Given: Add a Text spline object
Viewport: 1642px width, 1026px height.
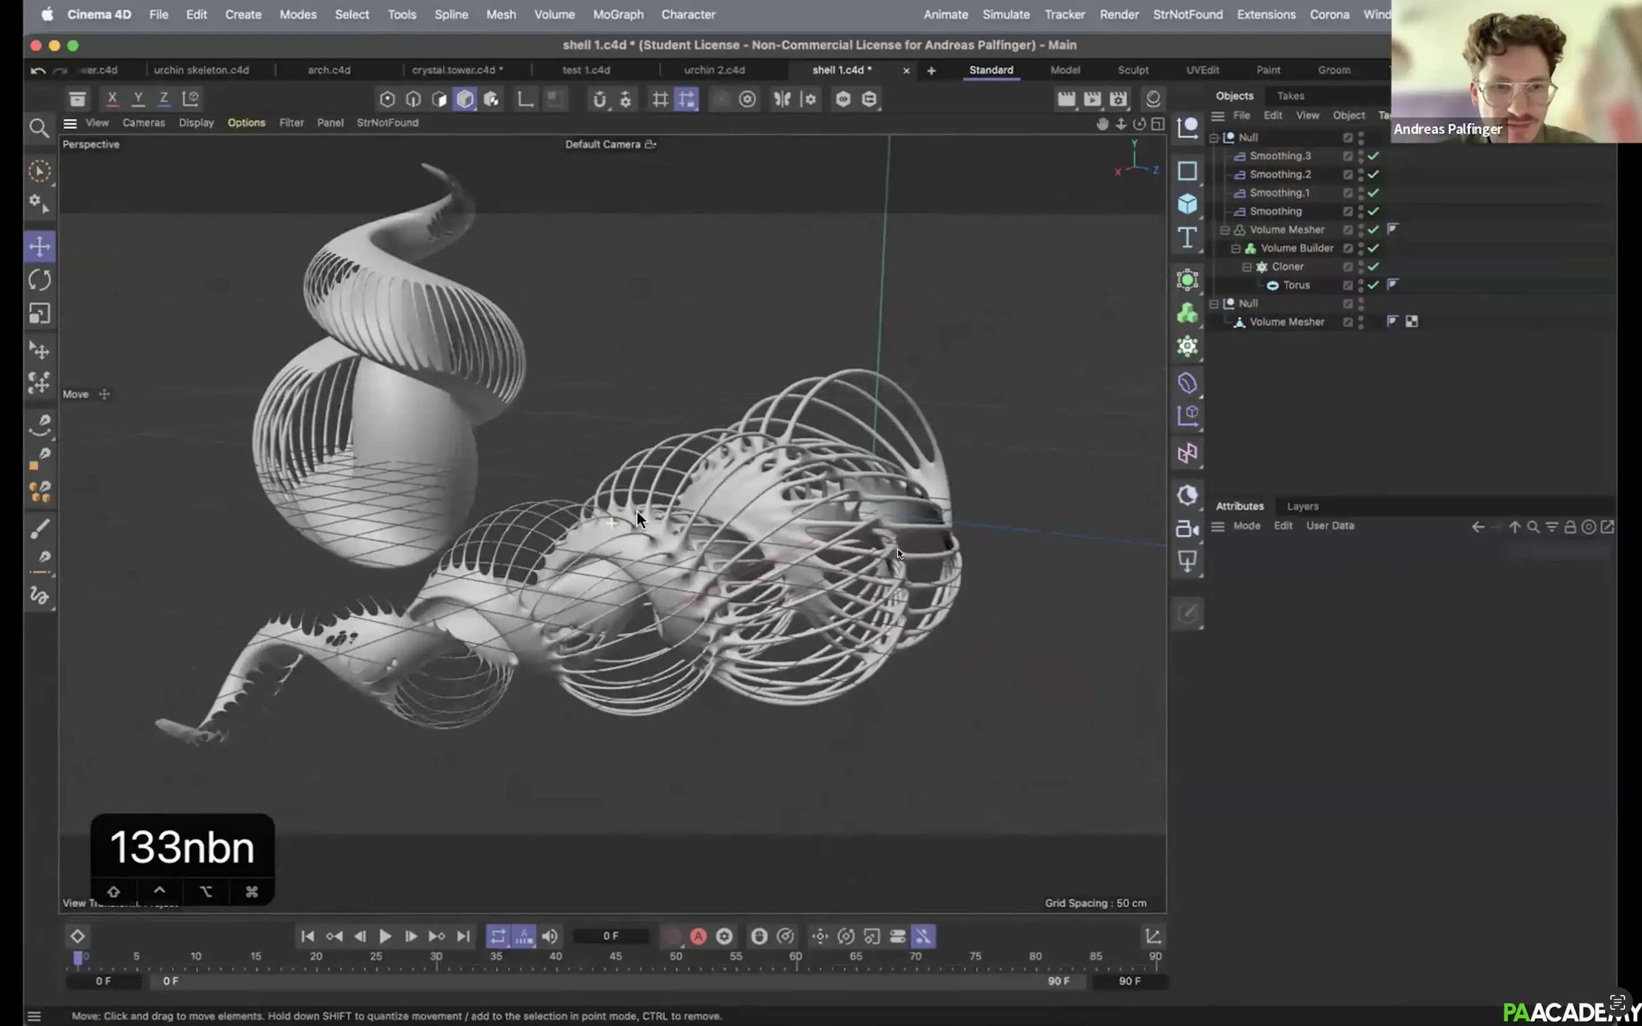Looking at the screenshot, I should point(1186,238).
